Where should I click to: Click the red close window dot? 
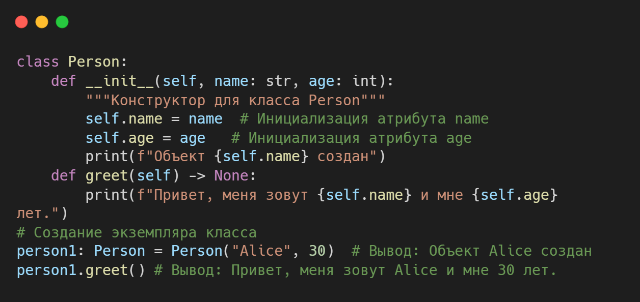(x=21, y=22)
